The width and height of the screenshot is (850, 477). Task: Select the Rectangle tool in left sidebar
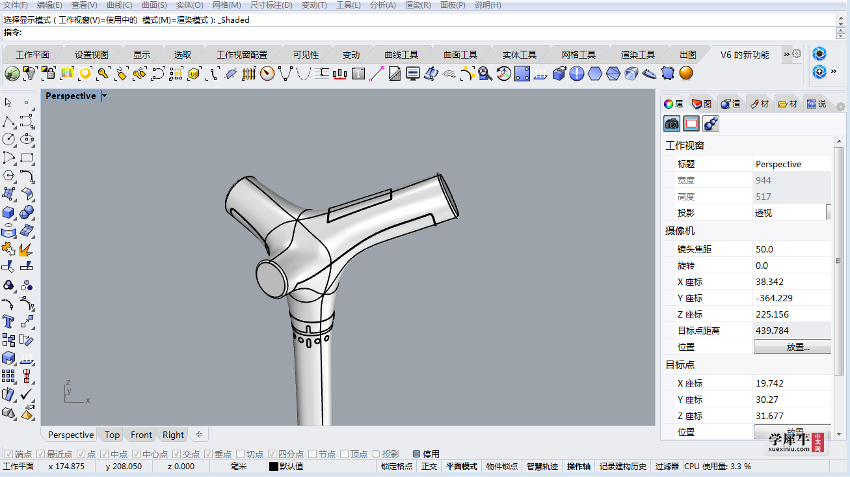click(27, 157)
